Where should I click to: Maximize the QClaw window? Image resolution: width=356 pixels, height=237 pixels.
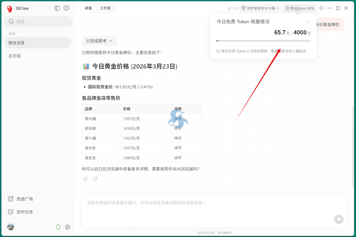338,8
